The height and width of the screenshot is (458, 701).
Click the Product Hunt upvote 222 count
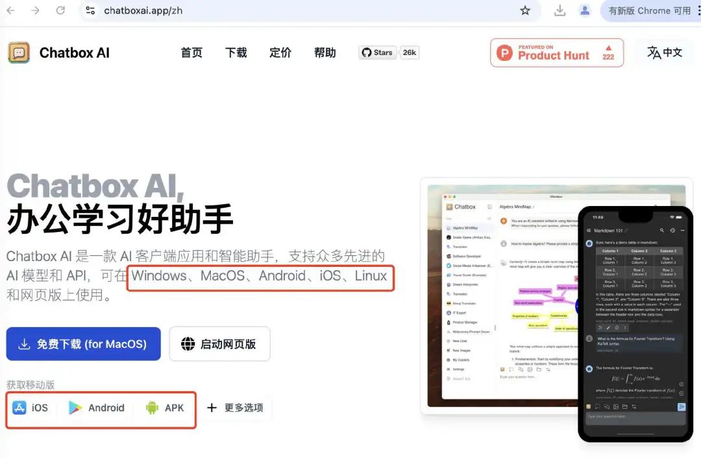[x=608, y=52]
